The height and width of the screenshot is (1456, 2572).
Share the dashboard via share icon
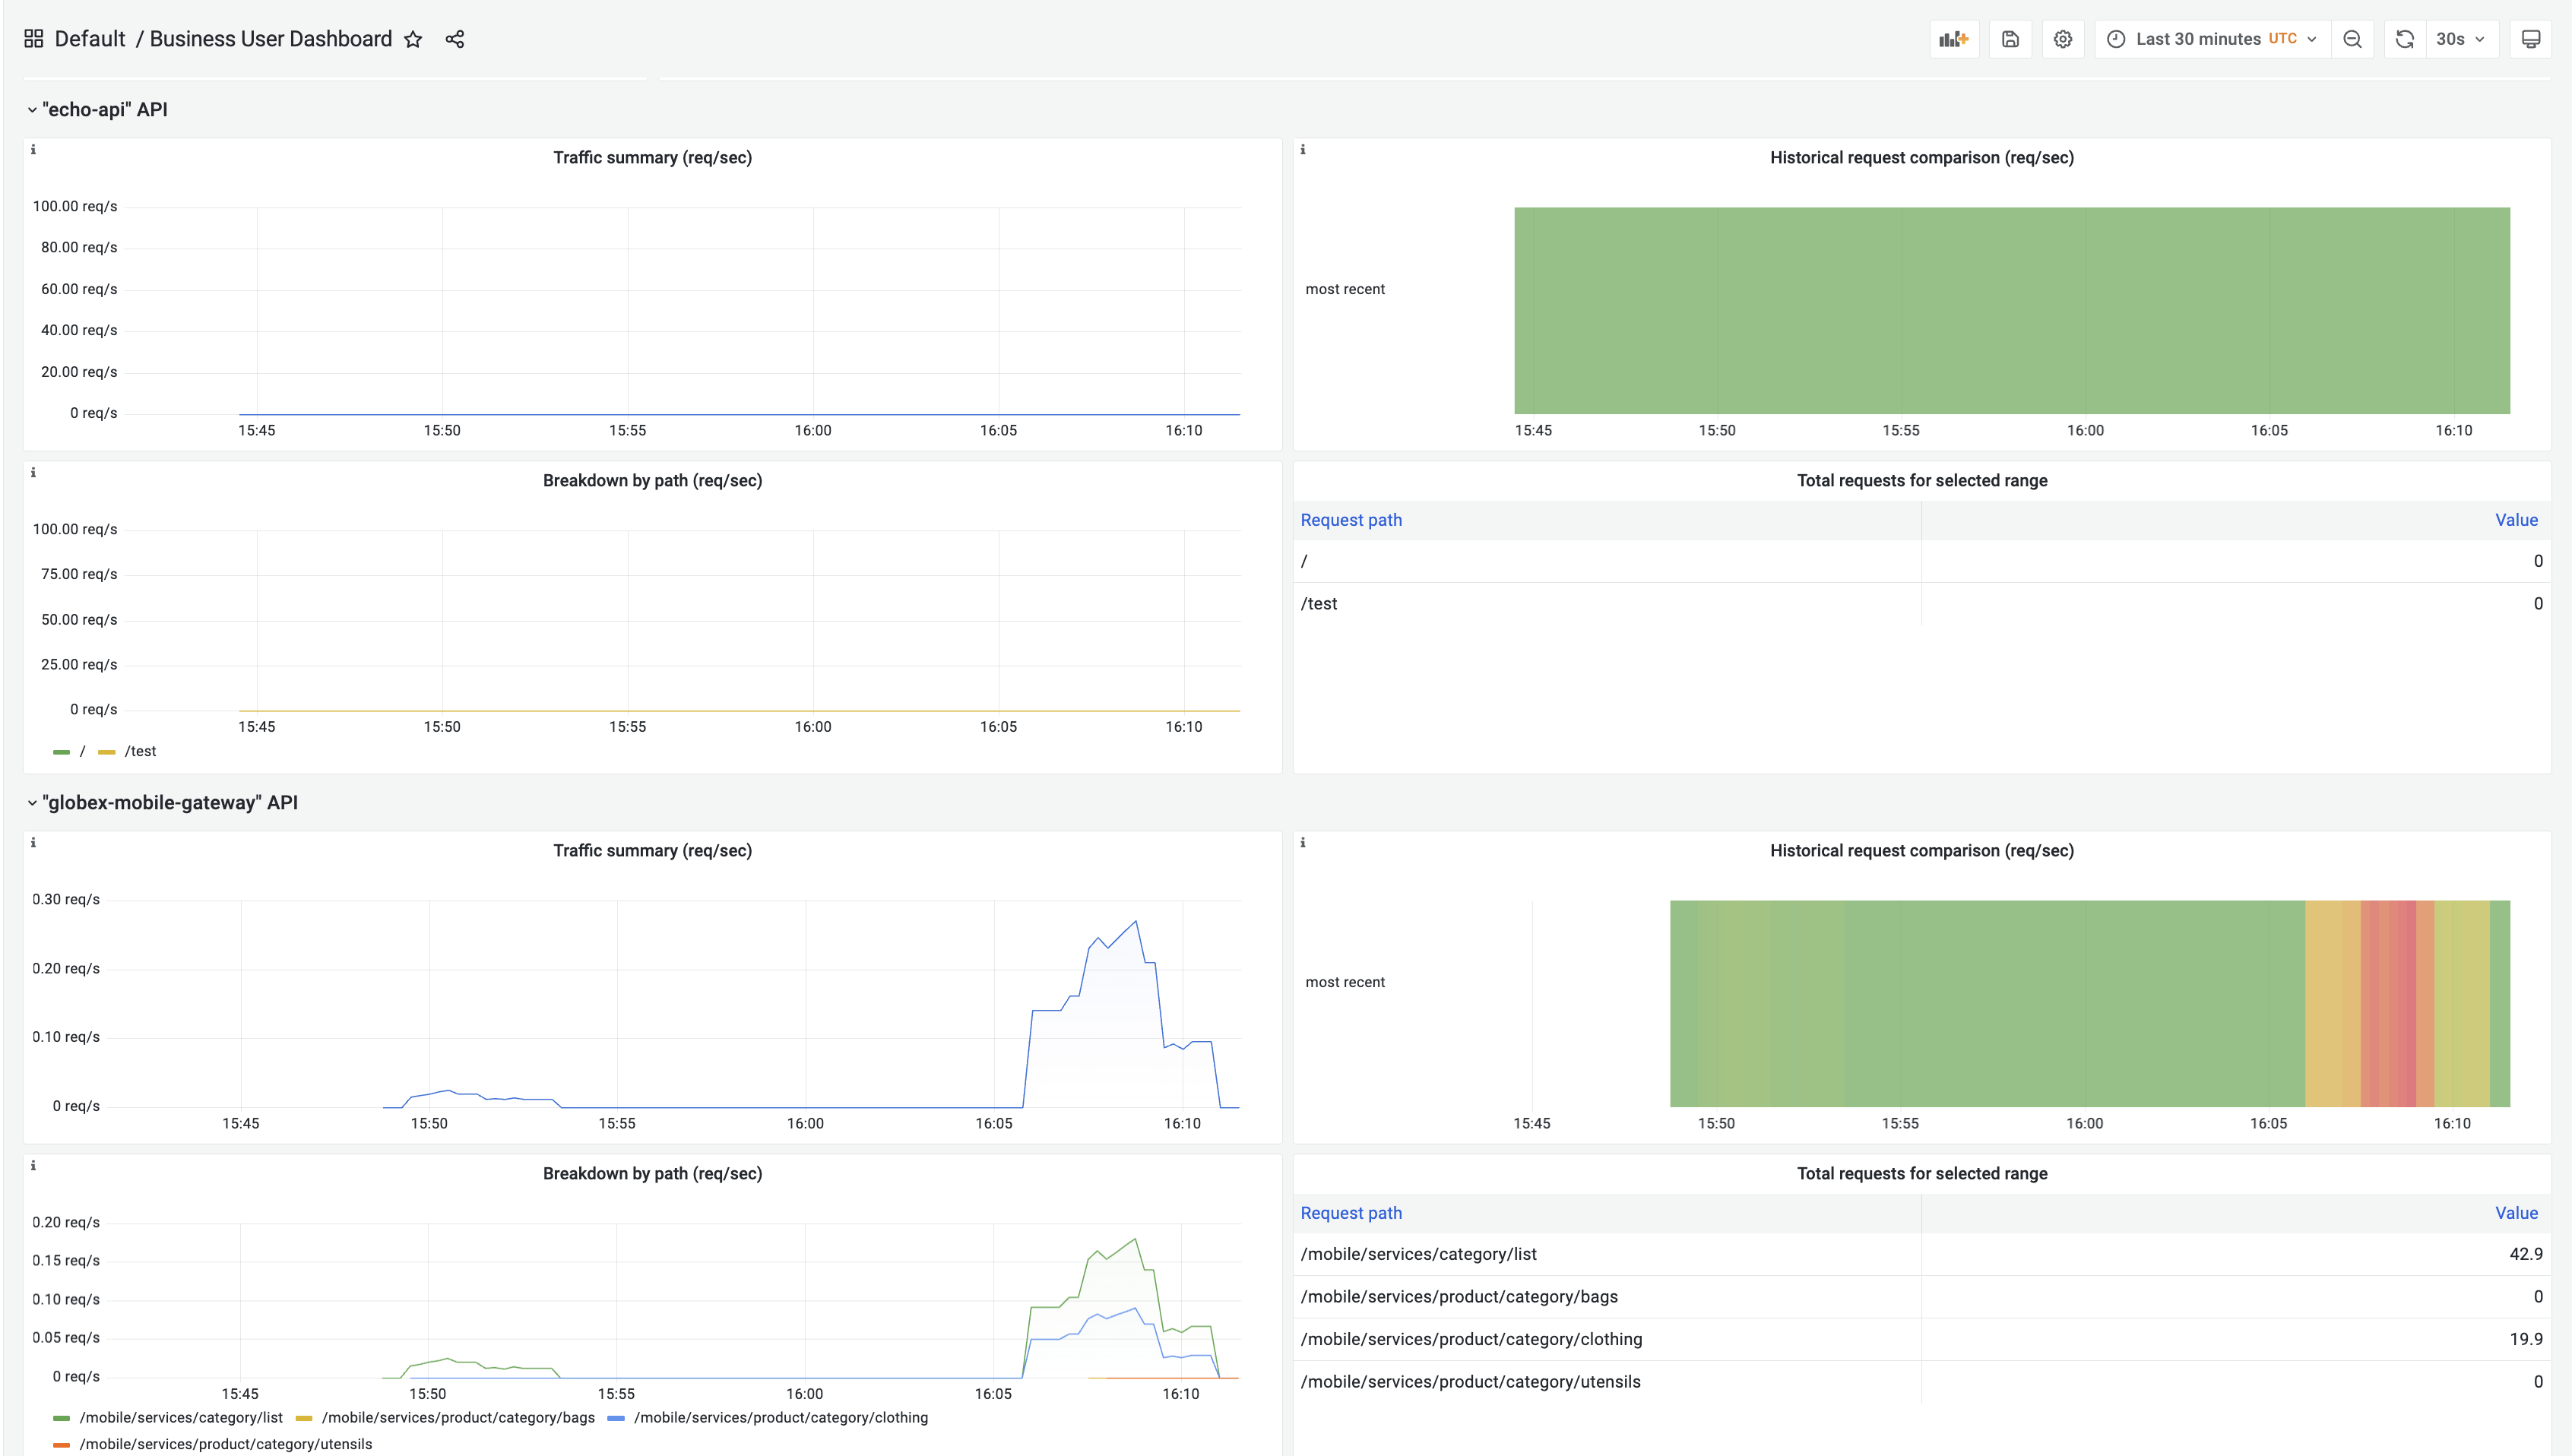pyautogui.click(x=455, y=39)
